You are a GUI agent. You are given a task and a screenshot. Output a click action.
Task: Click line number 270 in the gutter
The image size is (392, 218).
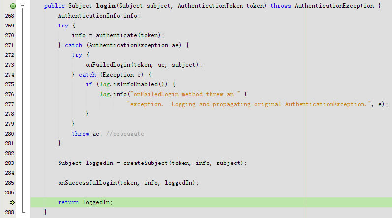point(9,35)
